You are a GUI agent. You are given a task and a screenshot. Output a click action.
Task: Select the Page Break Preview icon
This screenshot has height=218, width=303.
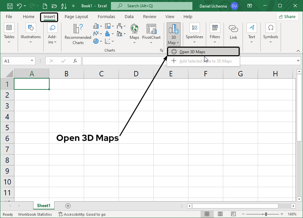(x=233, y=214)
